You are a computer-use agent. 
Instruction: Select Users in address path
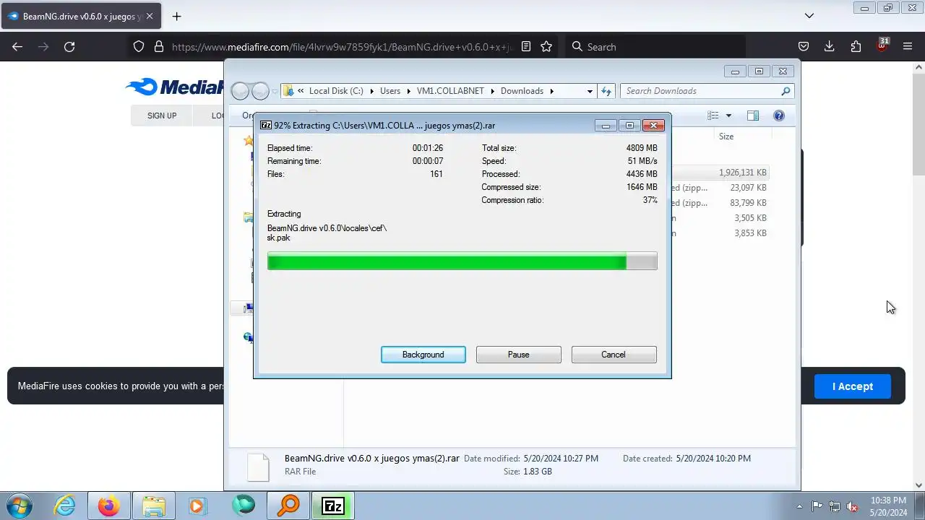click(x=390, y=91)
